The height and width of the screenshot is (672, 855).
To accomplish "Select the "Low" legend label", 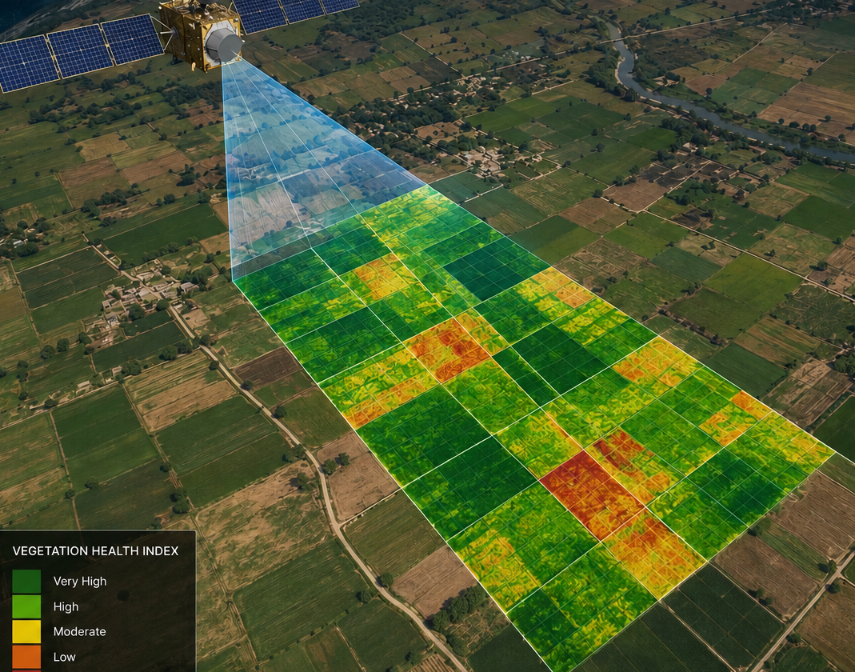I will pyautogui.click(x=64, y=657).
